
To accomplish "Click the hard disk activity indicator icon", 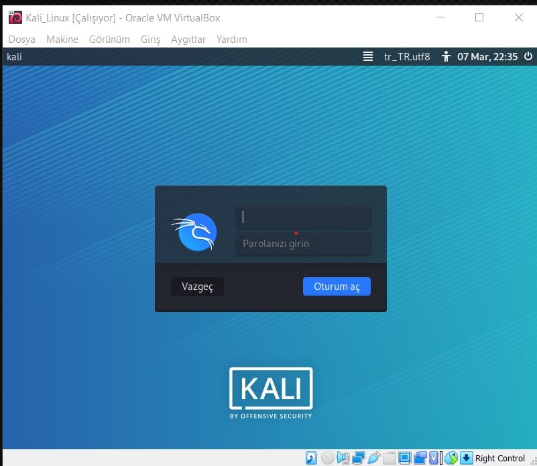I will click(x=310, y=457).
